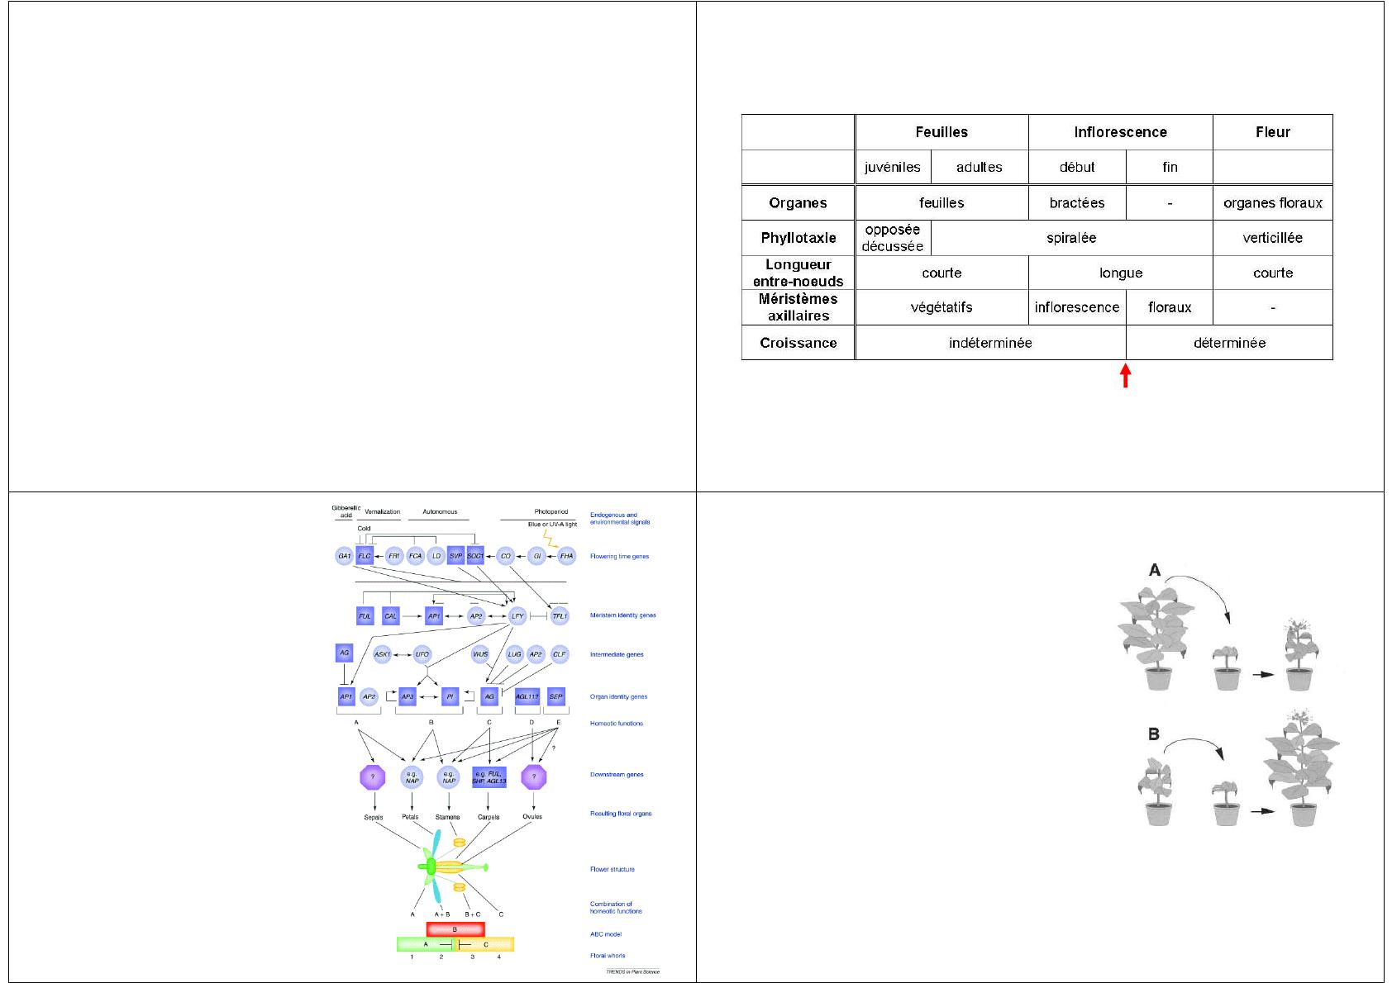The image size is (1392, 983).
Task: Click the 'indéterminée' cell in Croissance row
Action: tap(990, 343)
